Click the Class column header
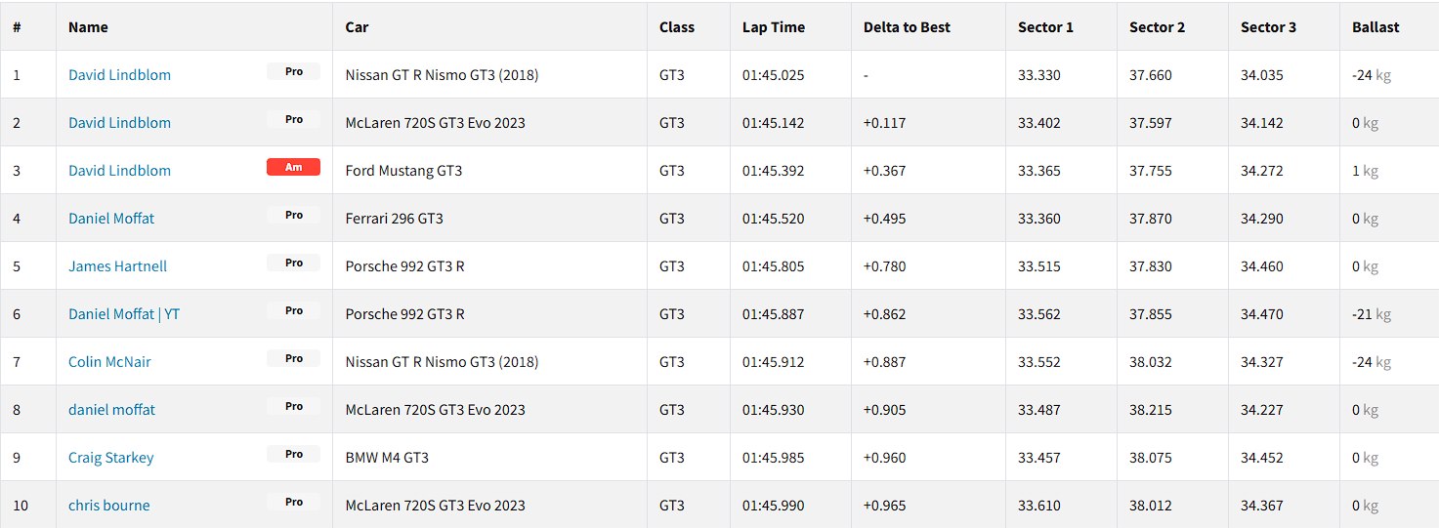This screenshot has height=528, width=1439. pos(676,27)
